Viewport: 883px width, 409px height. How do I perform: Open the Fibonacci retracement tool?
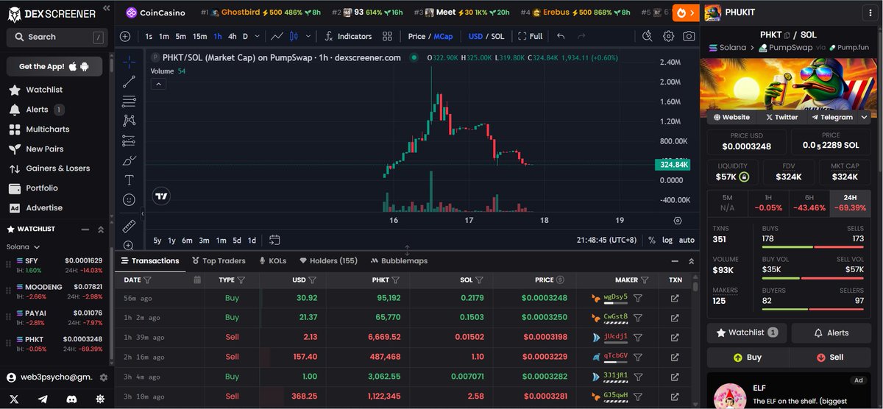[x=129, y=101]
